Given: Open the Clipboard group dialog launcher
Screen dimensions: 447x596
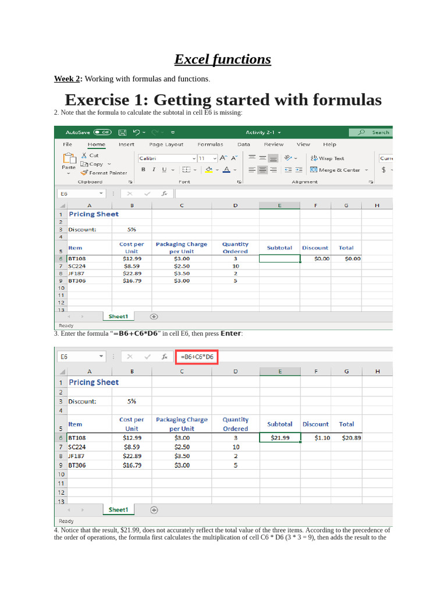Looking at the screenshot, I should pos(130,182).
